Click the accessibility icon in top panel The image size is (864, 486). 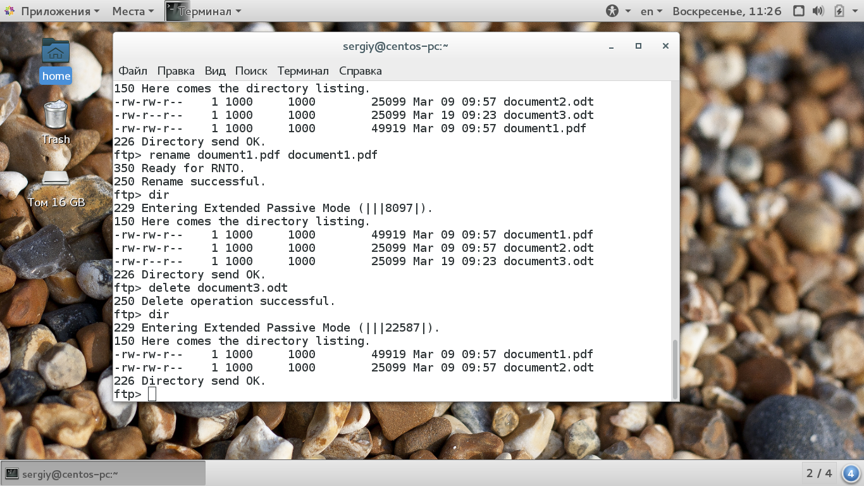click(x=612, y=11)
